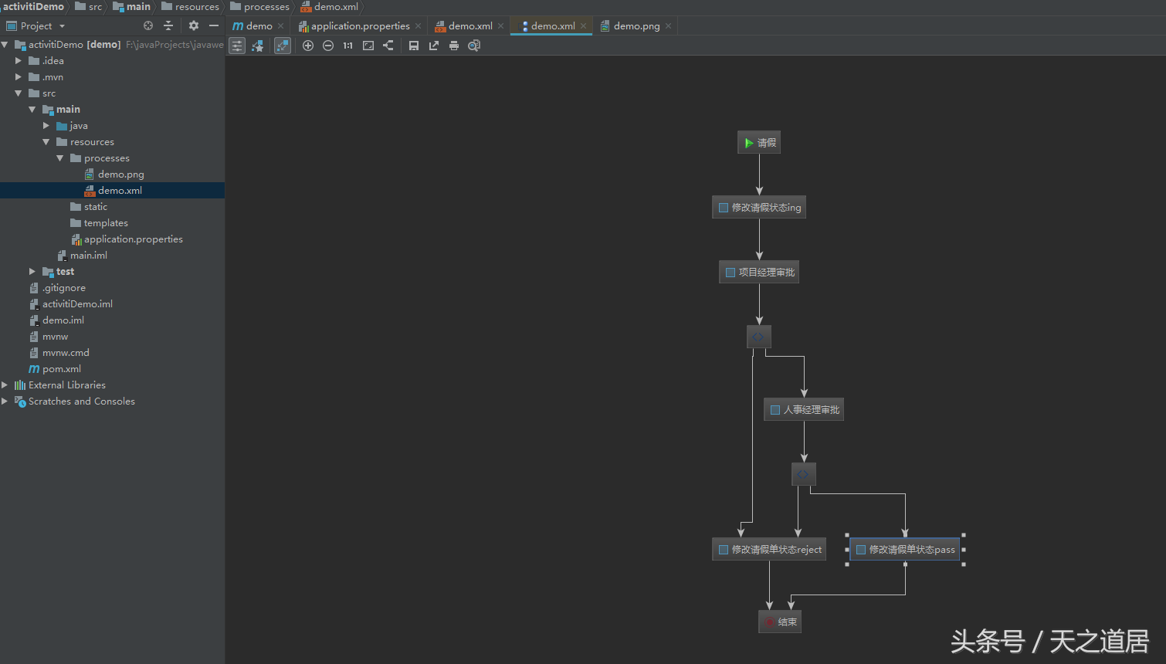
Task: Open Project tool window settings gear
Action: tap(194, 25)
